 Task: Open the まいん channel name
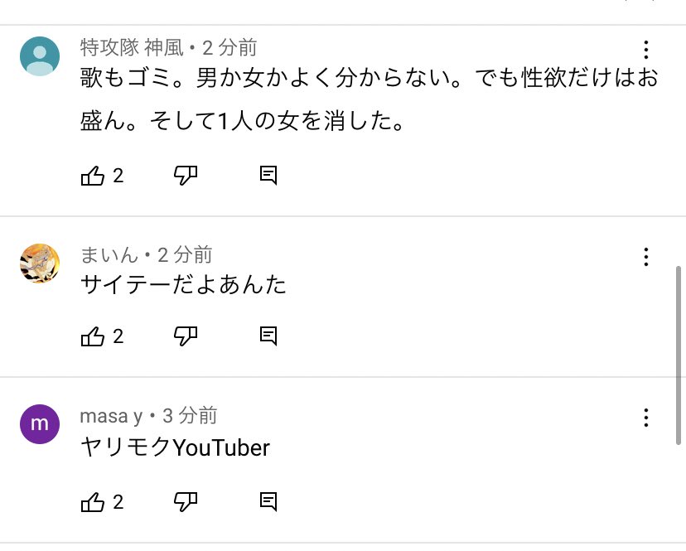point(109,254)
